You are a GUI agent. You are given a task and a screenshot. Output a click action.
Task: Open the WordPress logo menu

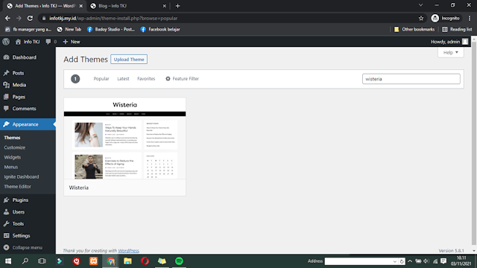tap(6, 42)
